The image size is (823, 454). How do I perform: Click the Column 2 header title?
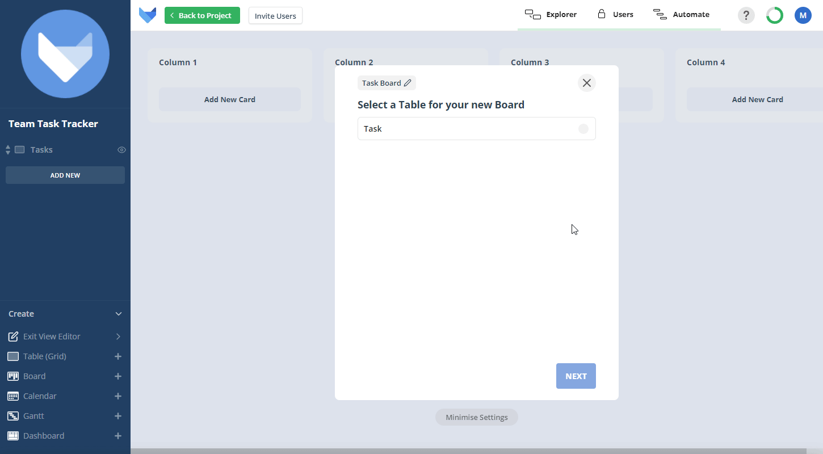354,62
